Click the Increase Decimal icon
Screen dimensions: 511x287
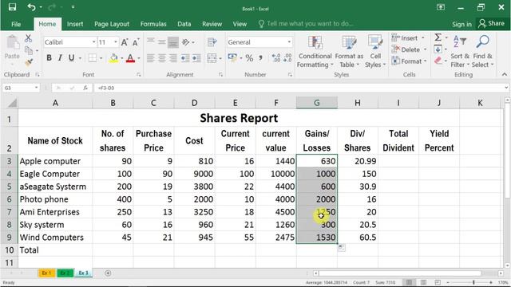click(x=275, y=58)
